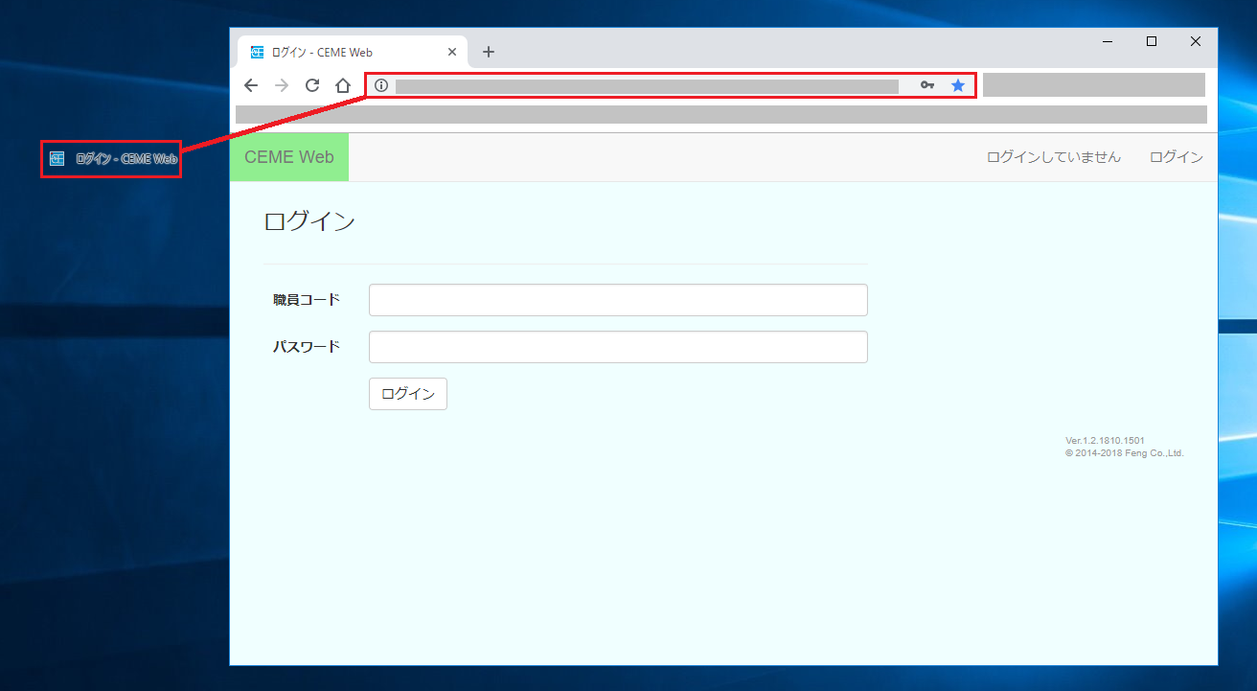Click the CEME favicon on the browser tab
Screen dimensions: 1257x691
coord(256,52)
